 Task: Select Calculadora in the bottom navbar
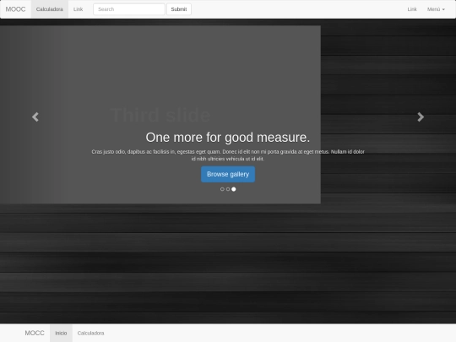90,333
